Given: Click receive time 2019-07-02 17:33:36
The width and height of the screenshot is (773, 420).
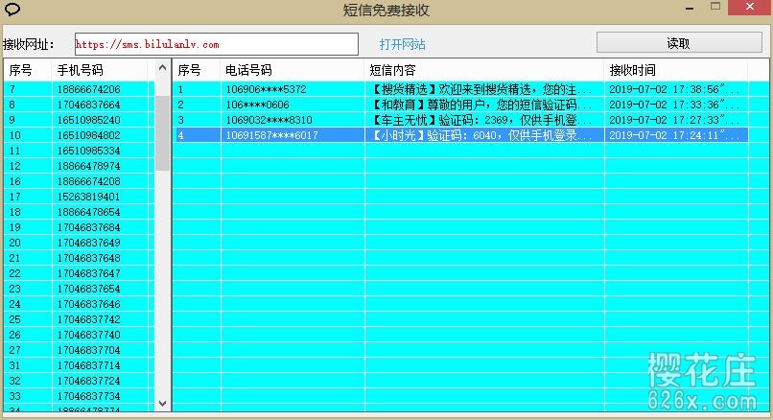Looking at the screenshot, I should [674, 105].
